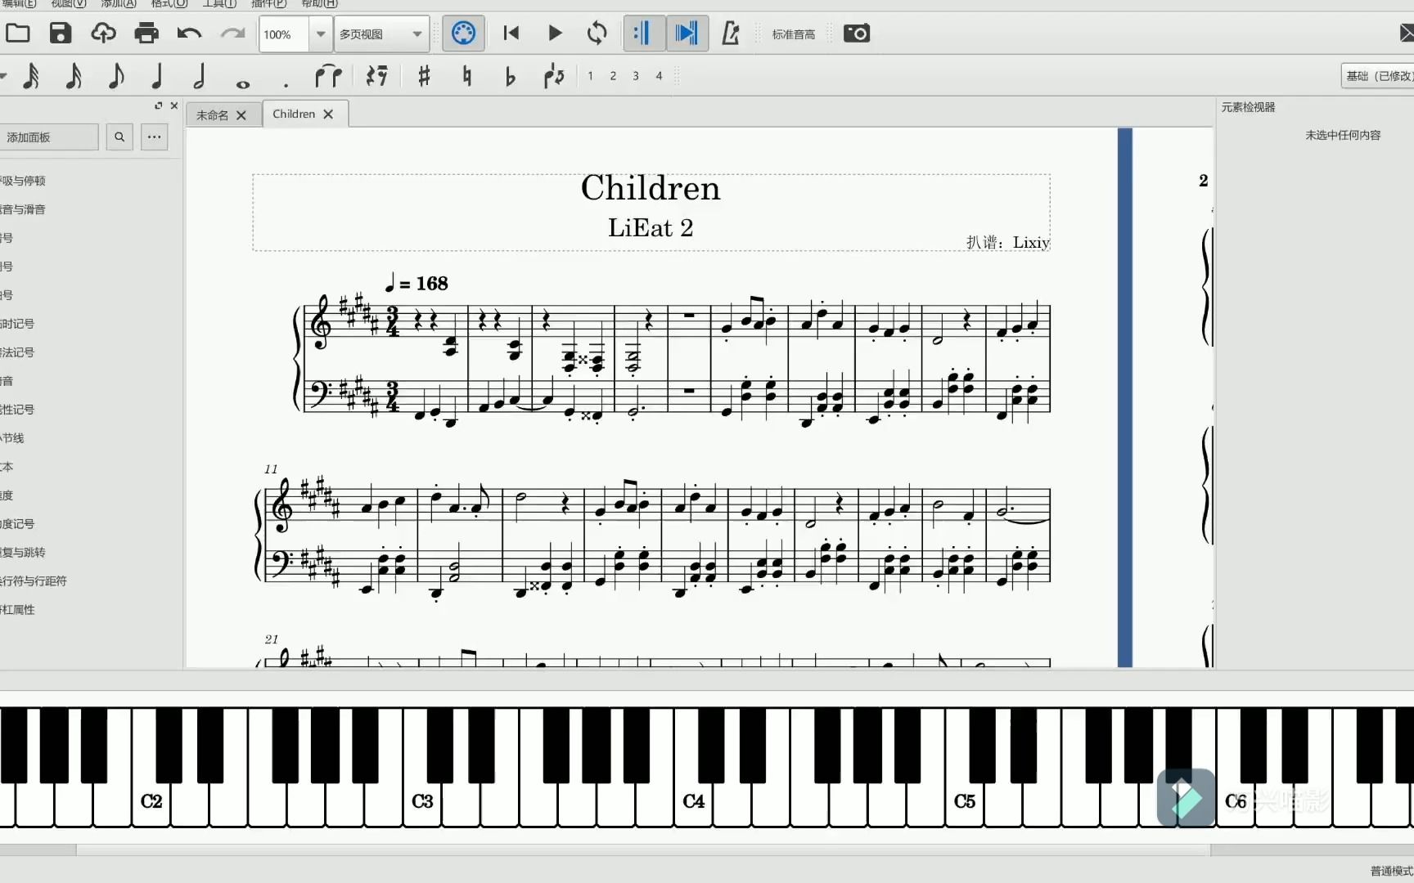
Task: Click the zoom percentage field showing 100%
Action: [284, 34]
